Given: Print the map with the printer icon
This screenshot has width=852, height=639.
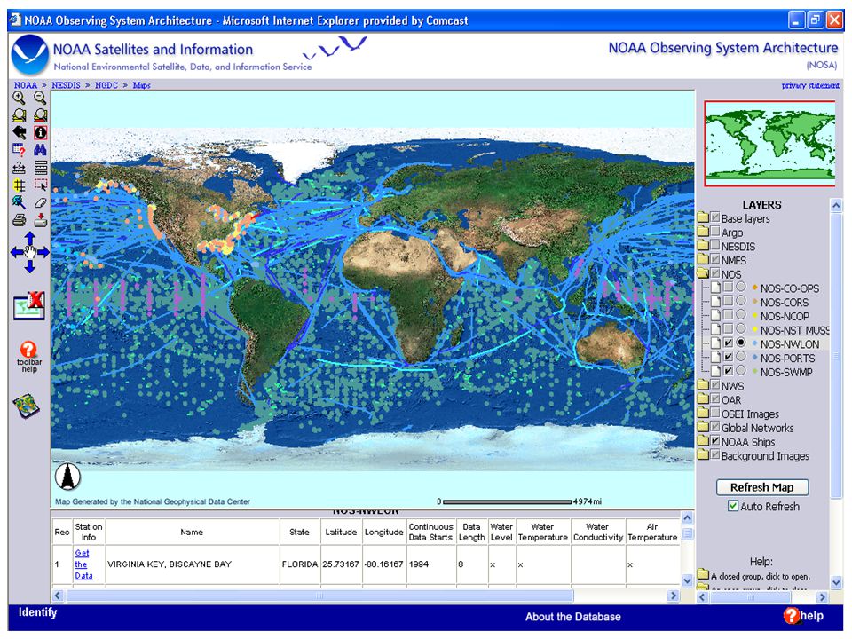Looking at the screenshot, I should (x=19, y=220).
